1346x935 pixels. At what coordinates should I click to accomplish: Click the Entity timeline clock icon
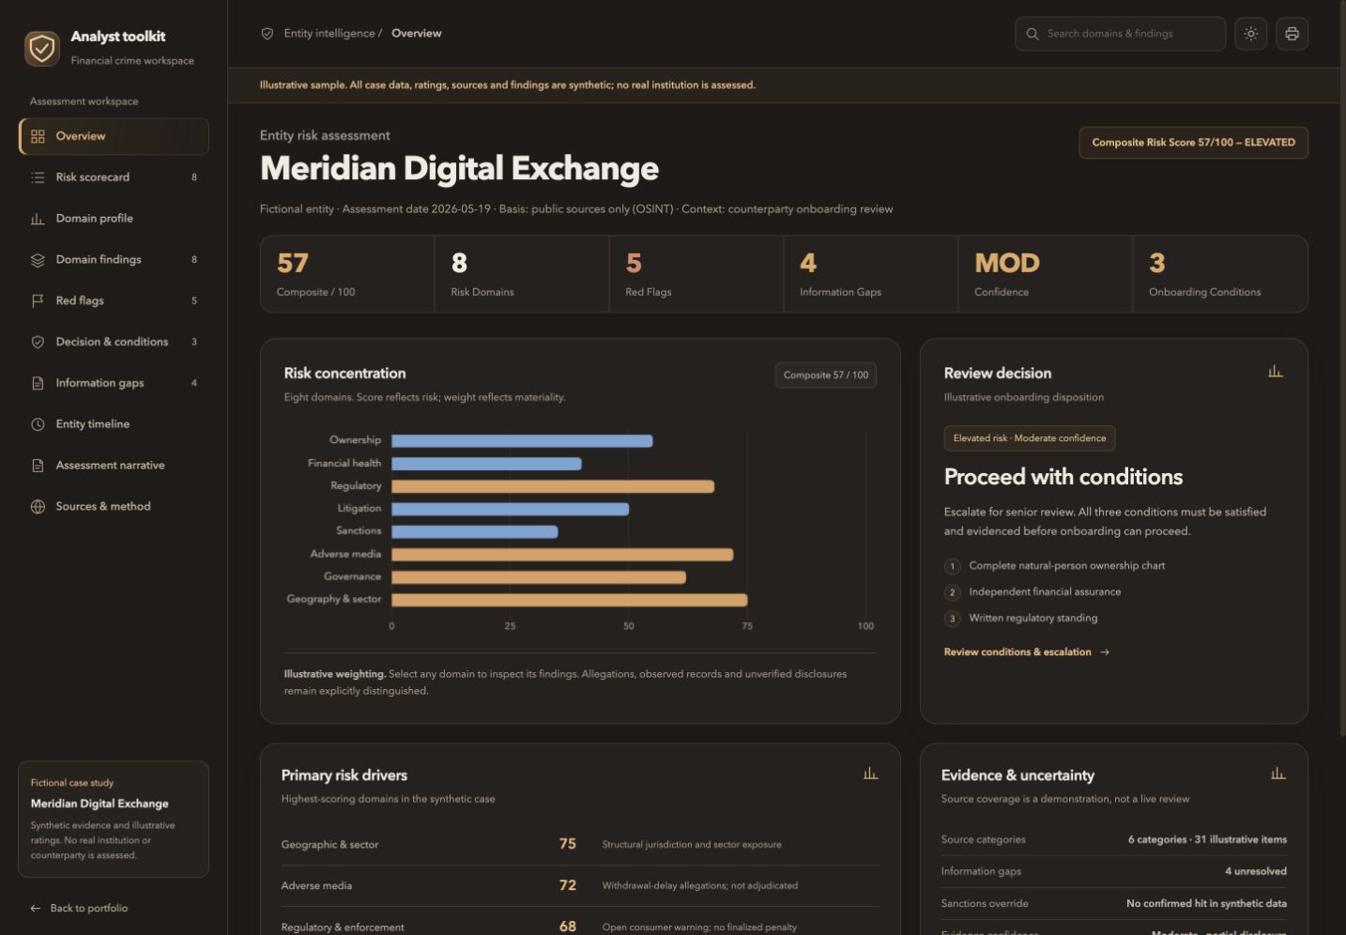tap(38, 424)
